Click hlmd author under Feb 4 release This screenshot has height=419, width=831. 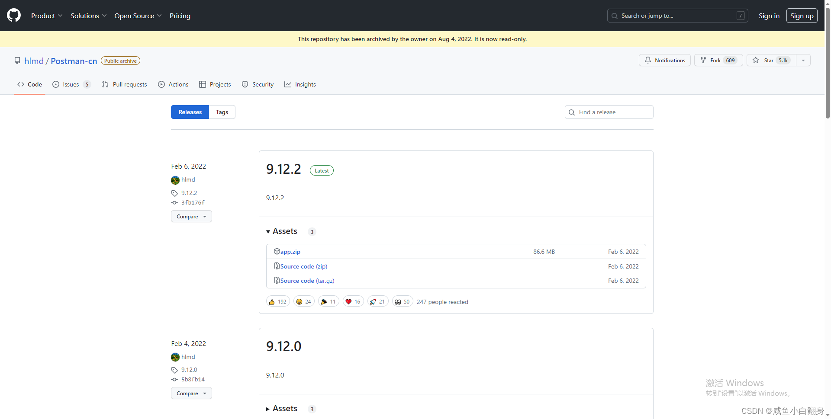point(188,357)
